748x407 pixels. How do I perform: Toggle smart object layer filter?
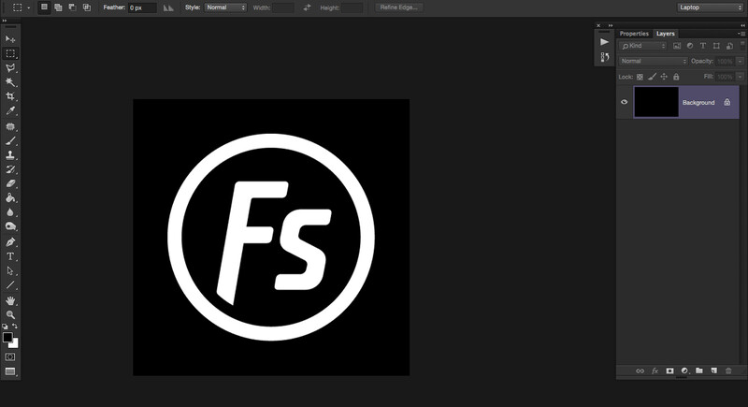[x=729, y=46]
